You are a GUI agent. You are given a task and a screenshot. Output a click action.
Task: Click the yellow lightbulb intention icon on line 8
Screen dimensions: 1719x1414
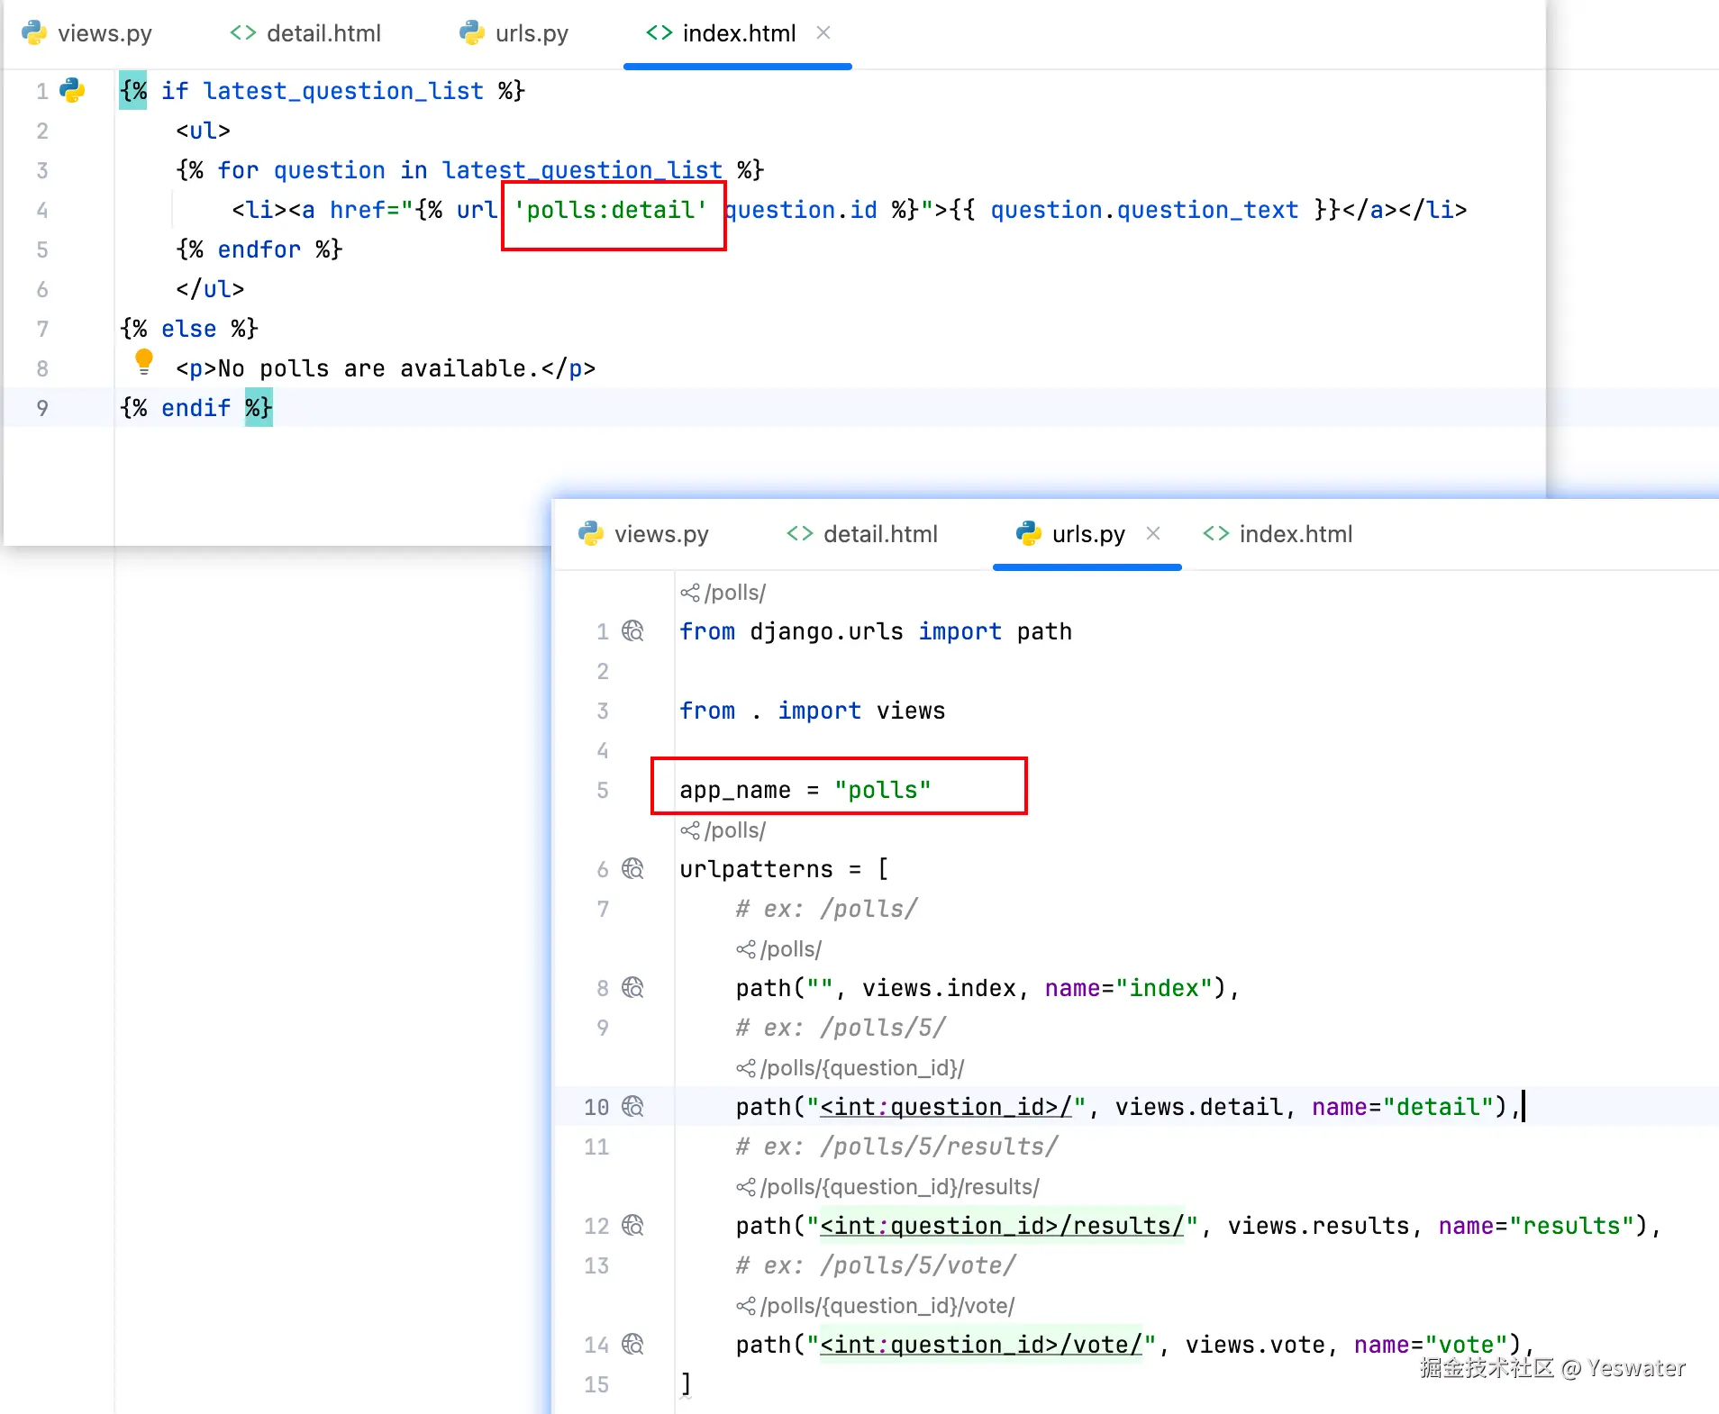143,361
